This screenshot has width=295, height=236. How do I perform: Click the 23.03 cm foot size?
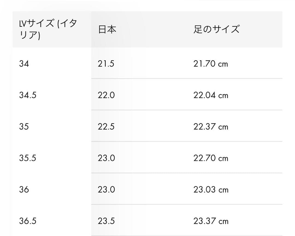tap(211, 190)
